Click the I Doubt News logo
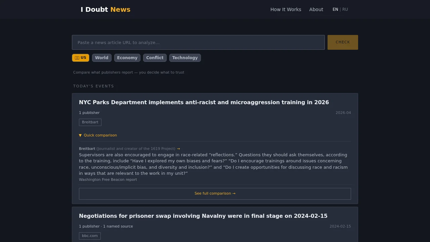430x242 pixels. [105, 9]
